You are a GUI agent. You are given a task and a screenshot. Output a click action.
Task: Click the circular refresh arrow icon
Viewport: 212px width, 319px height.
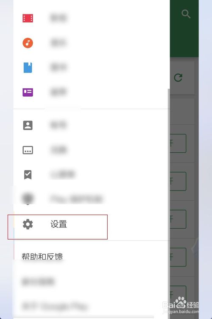coord(178,78)
